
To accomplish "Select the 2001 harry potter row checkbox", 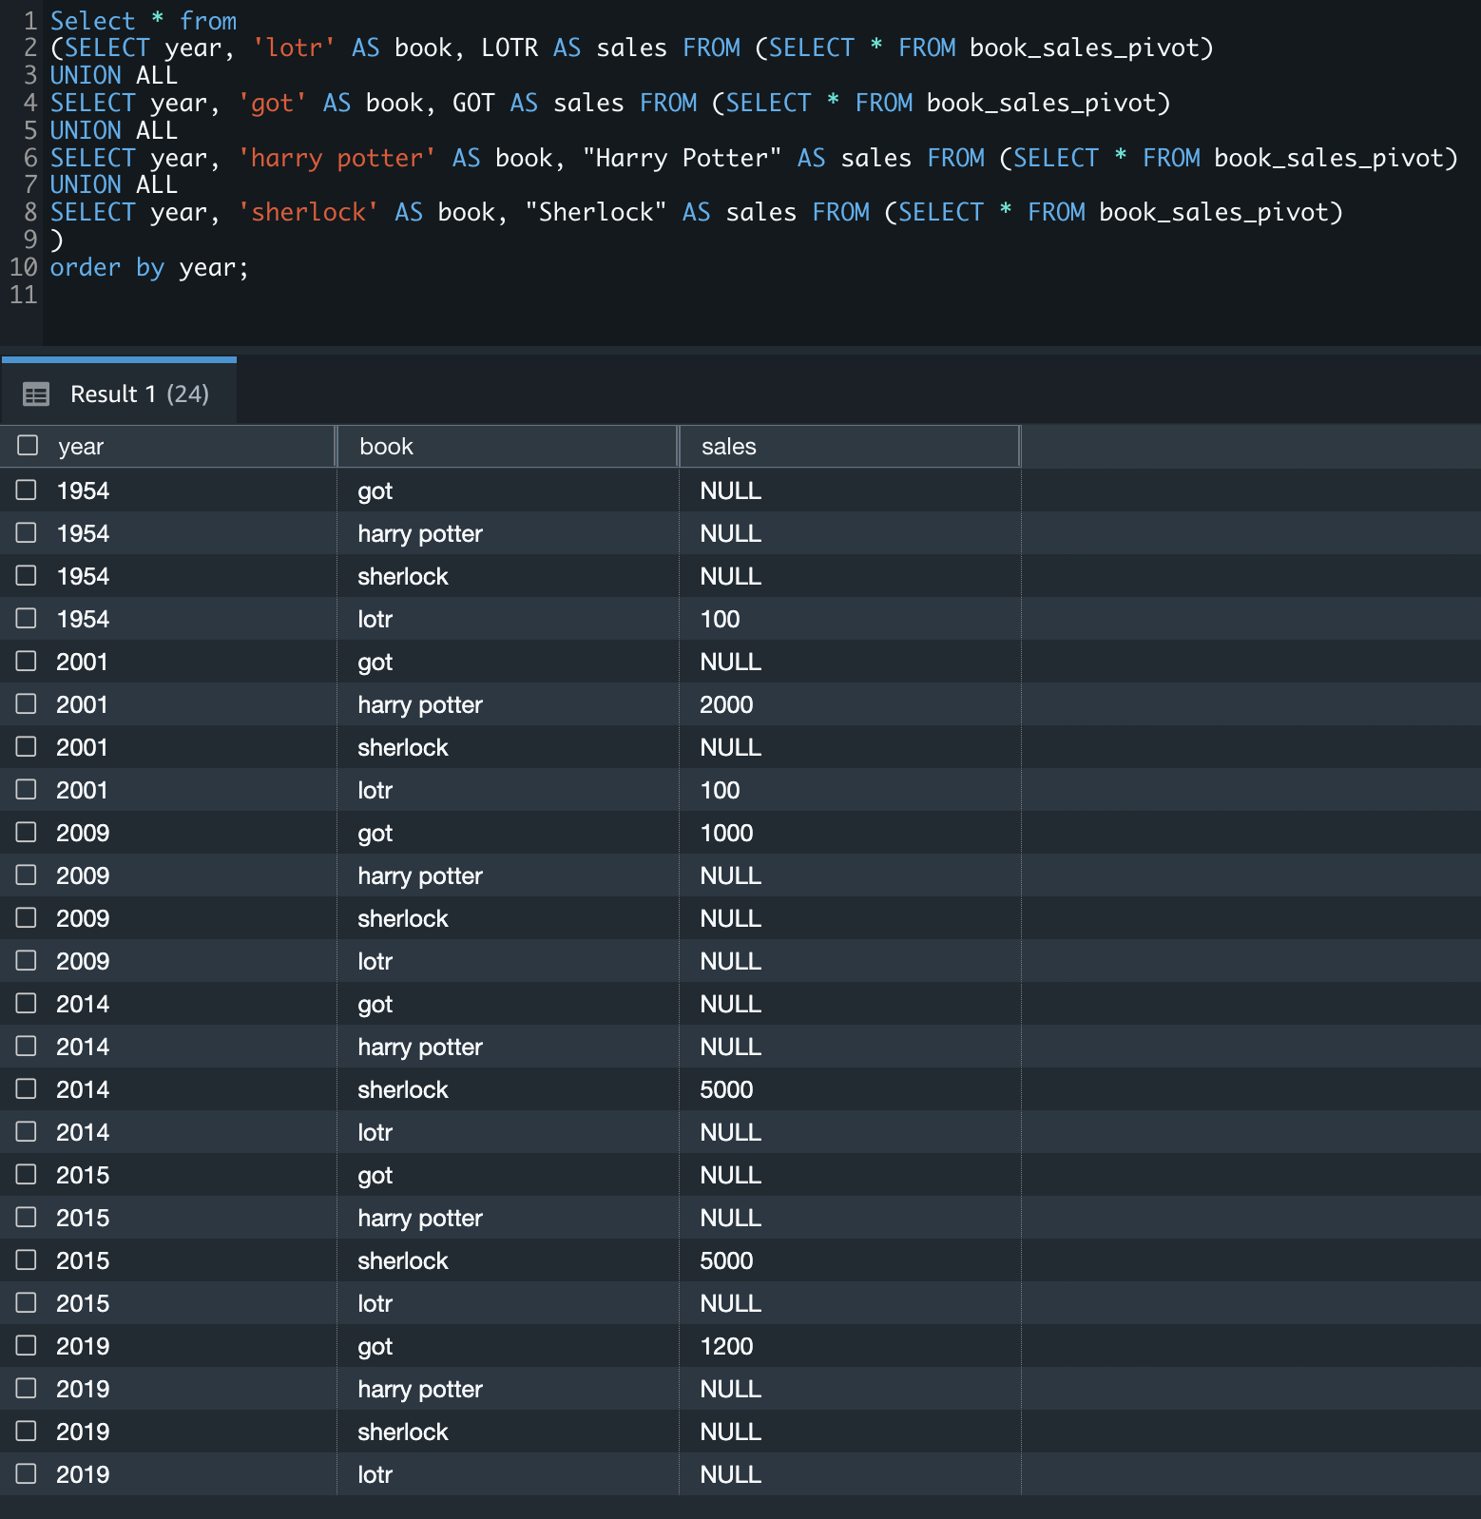I will [27, 704].
